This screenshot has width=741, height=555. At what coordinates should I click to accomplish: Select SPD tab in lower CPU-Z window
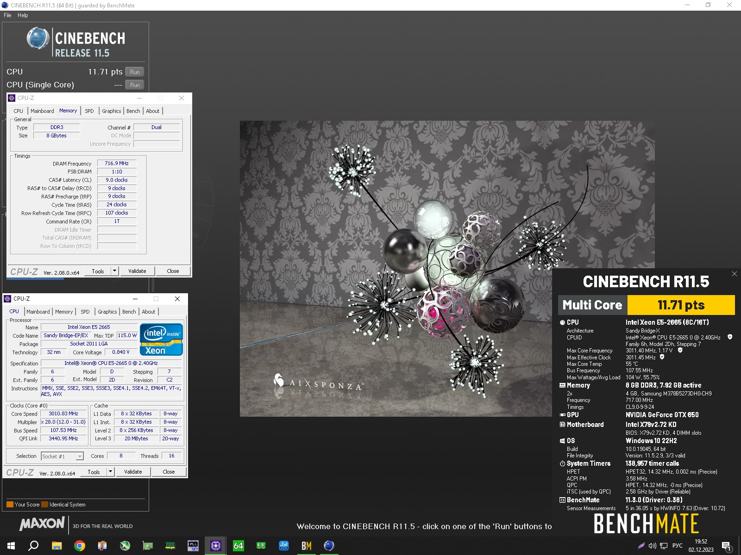click(x=85, y=312)
